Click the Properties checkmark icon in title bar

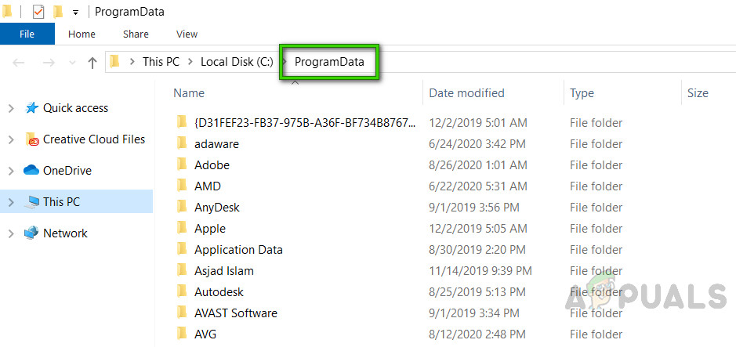pos(38,11)
